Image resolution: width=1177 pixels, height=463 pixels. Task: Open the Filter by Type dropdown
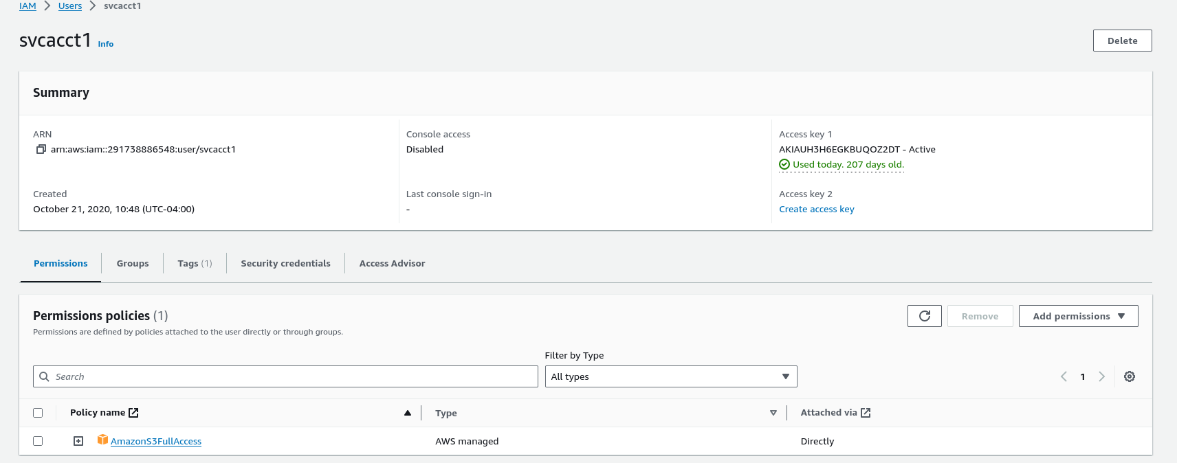click(670, 376)
